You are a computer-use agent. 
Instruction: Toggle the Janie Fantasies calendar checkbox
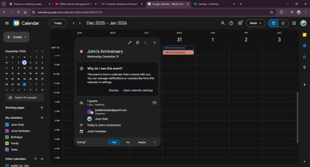(x=7, y=131)
